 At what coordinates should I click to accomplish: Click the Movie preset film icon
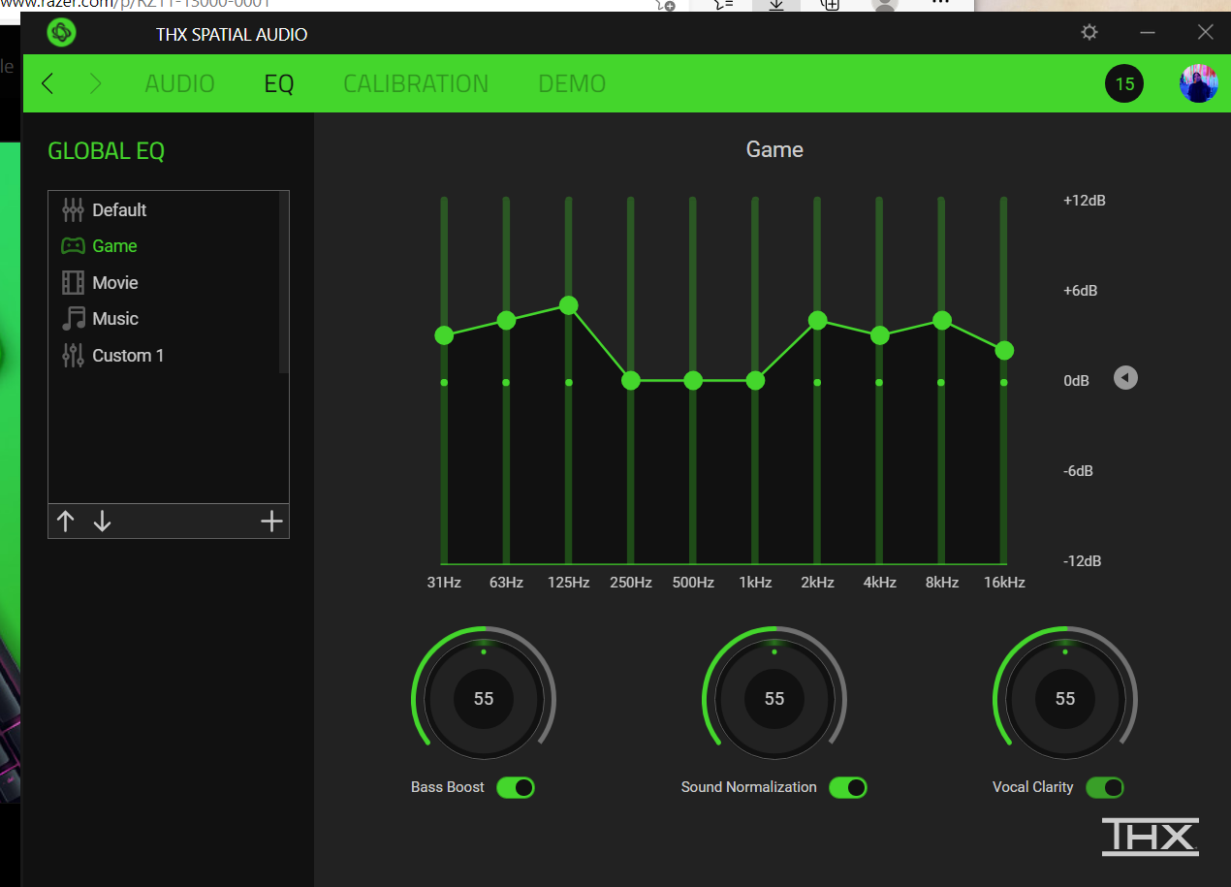(x=73, y=282)
